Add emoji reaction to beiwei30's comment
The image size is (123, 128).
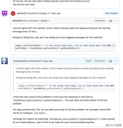(110, 21)
